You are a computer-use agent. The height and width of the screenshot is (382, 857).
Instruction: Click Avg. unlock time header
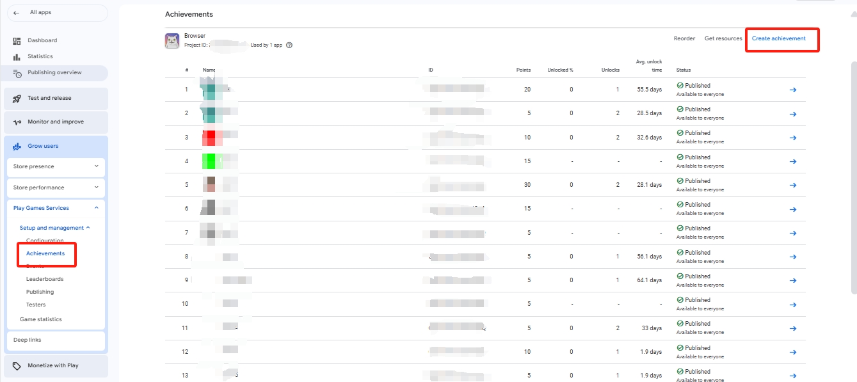[649, 66]
